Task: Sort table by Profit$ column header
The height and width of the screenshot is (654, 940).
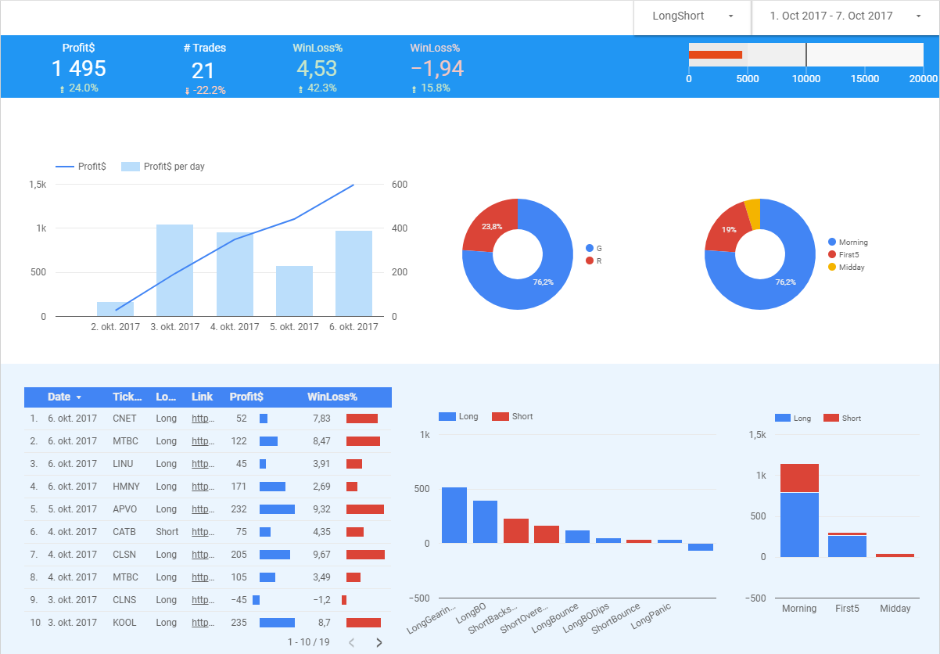Action: [x=246, y=397]
